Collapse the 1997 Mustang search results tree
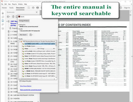The image size is (133, 102). 20,41
